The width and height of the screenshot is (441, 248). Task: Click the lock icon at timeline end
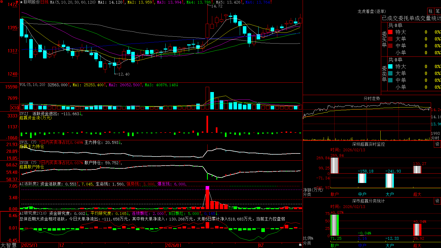click(300, 245)
